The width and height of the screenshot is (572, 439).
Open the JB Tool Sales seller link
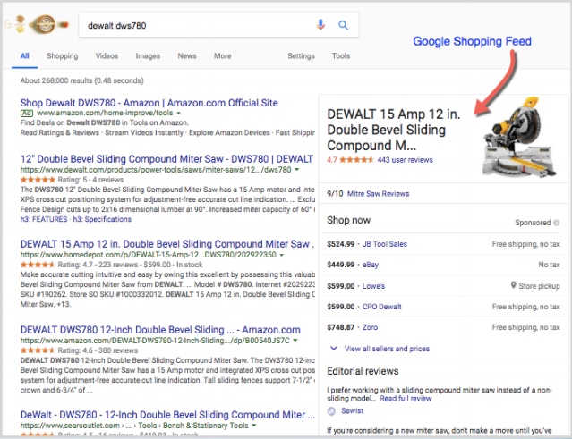(x=385, y=244)
